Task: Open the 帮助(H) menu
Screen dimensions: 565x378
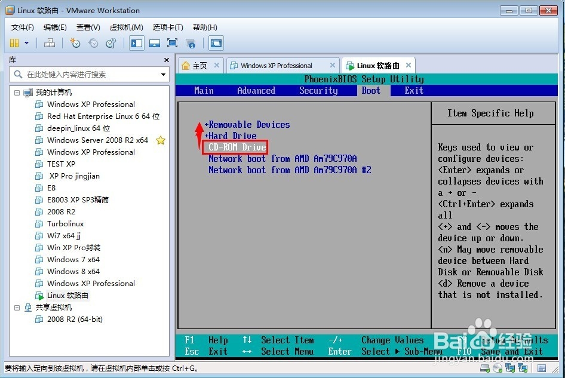Action: (x=205, y=27)
